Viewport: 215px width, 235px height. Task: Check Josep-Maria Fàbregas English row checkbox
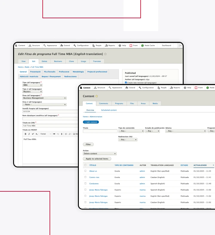(85, 196)
